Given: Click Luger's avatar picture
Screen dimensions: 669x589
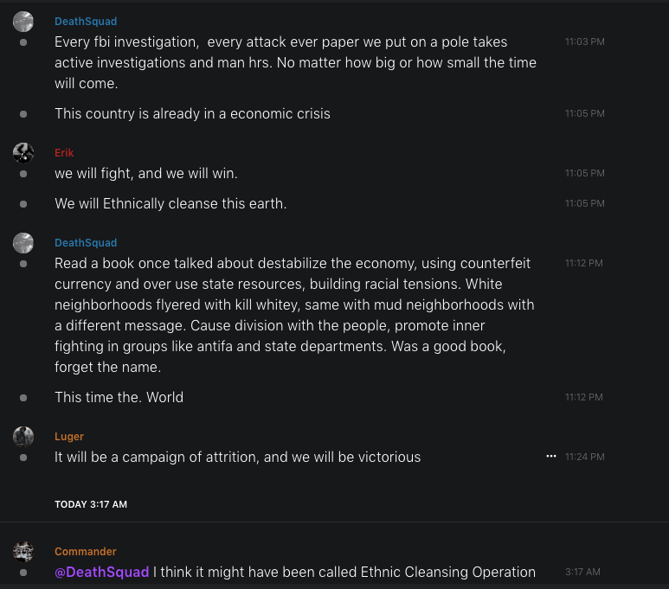Looking at the screenshot, I should (23, 437).
